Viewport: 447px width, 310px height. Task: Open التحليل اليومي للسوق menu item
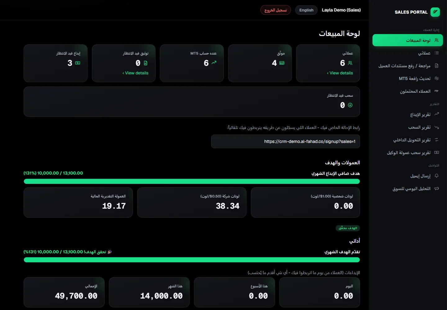(408, 188)
